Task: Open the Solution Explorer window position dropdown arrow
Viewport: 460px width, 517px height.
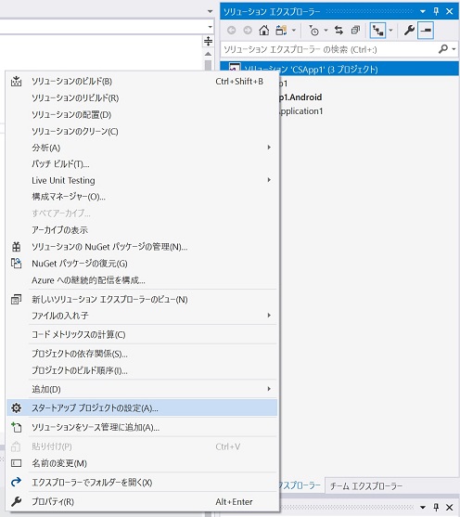Action: tap(423, 12)
